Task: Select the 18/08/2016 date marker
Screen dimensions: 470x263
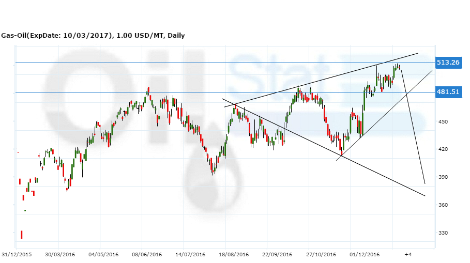Action: [234, 255]
